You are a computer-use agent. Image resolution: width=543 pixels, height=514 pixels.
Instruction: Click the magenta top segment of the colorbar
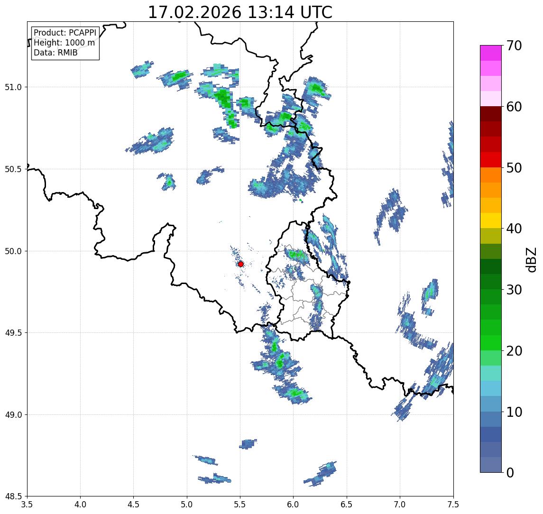coord(491,53)
